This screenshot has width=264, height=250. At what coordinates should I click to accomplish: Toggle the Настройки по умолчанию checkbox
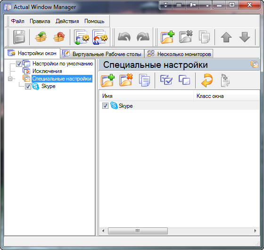(x=19, y=64)
